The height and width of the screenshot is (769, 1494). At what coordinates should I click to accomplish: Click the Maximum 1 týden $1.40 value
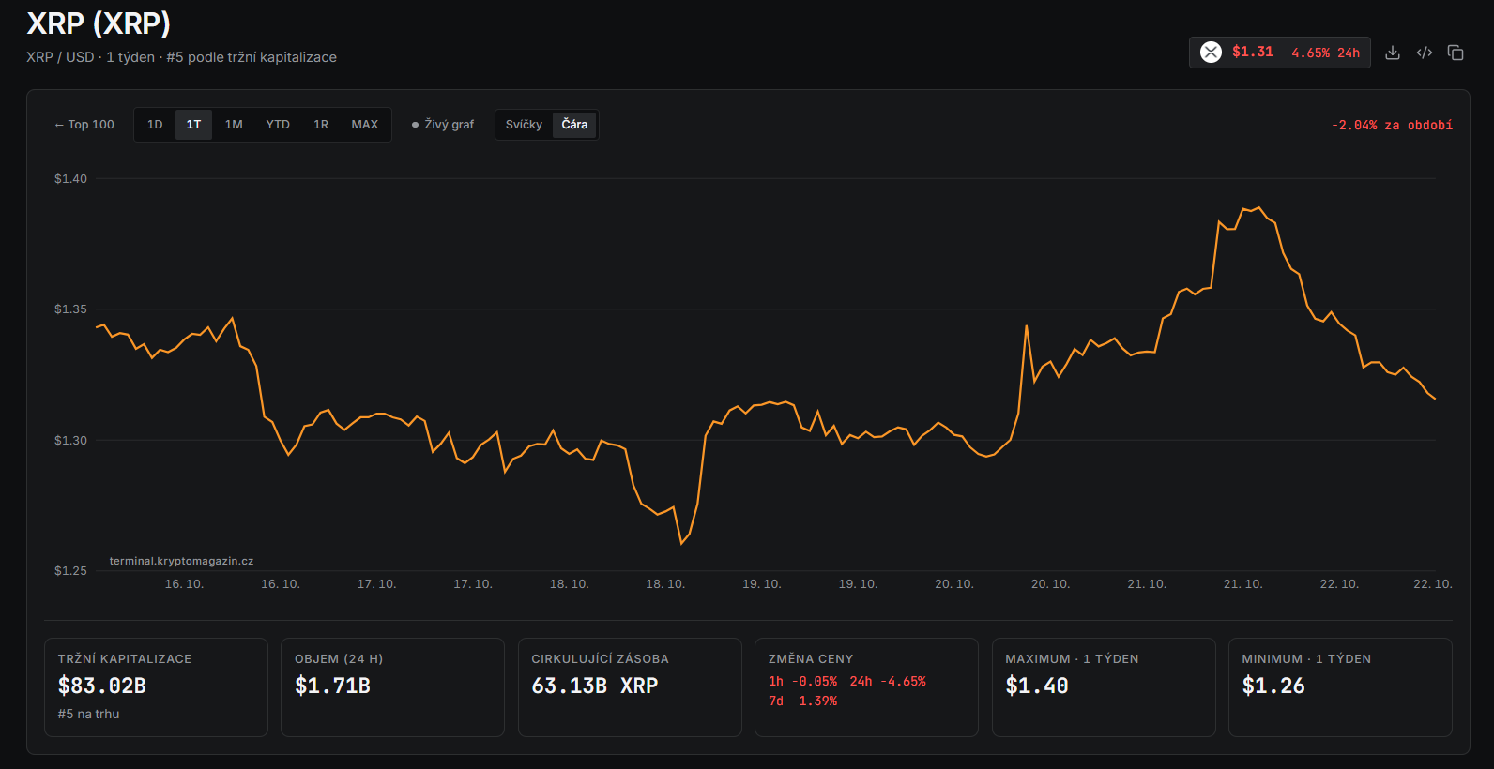coord(1037,686)
